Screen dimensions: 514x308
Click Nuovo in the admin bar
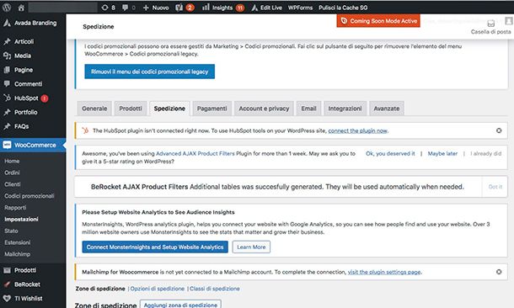coord(156,8)
